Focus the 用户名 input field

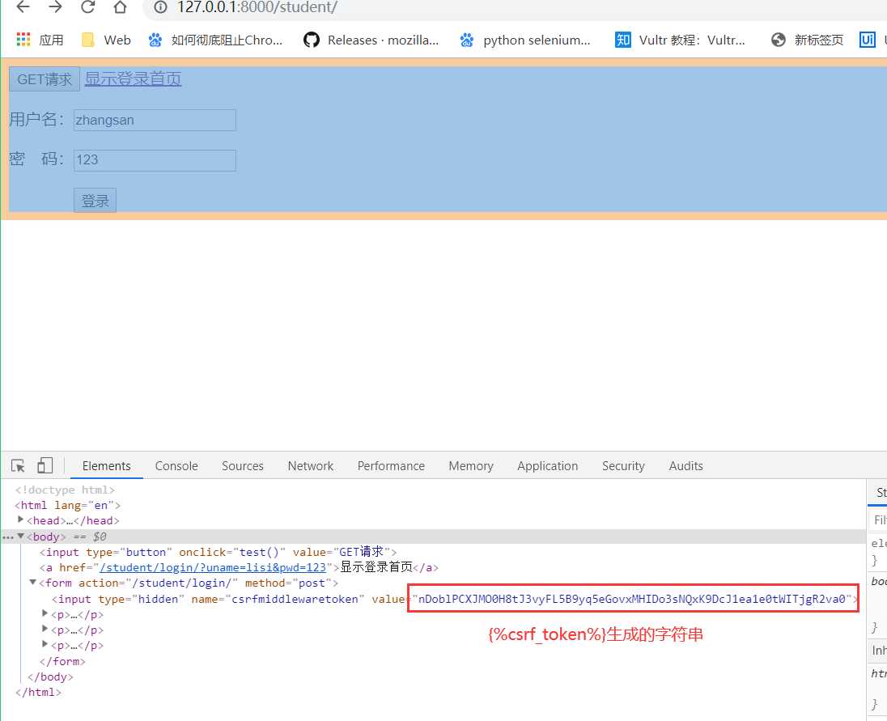pos(155,120)
